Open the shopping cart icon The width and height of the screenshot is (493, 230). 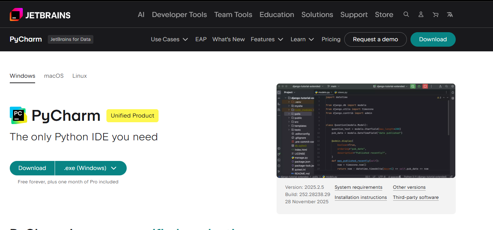(x=435, y=14)
